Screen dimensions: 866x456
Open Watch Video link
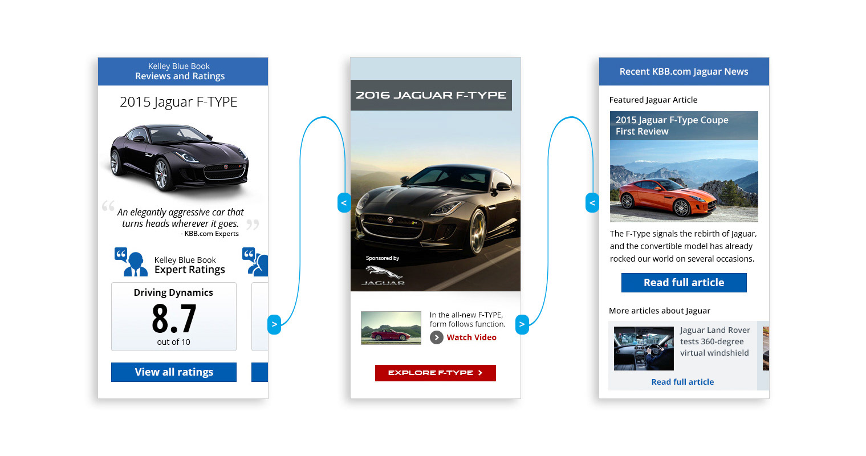(471, 337)
